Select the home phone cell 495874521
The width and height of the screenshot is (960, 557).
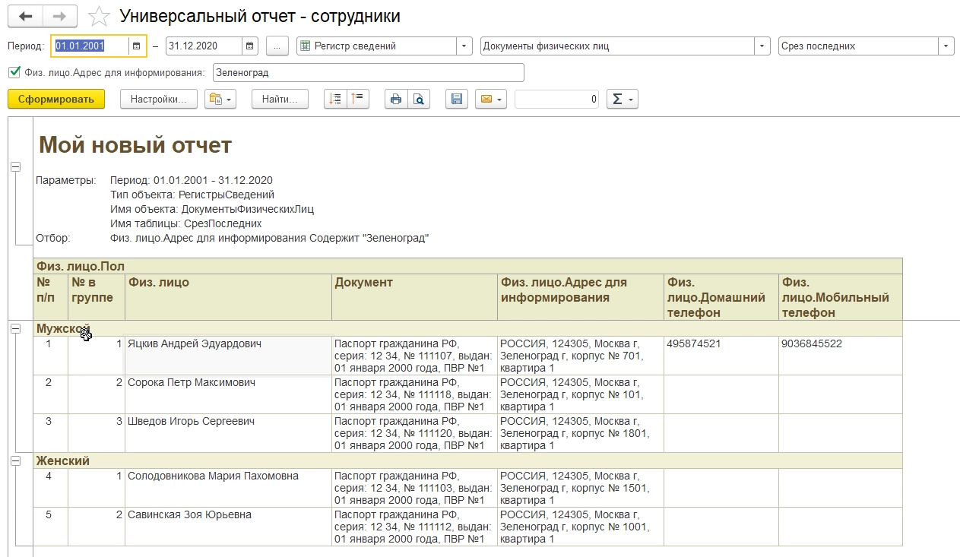click(x=721, y=356)
